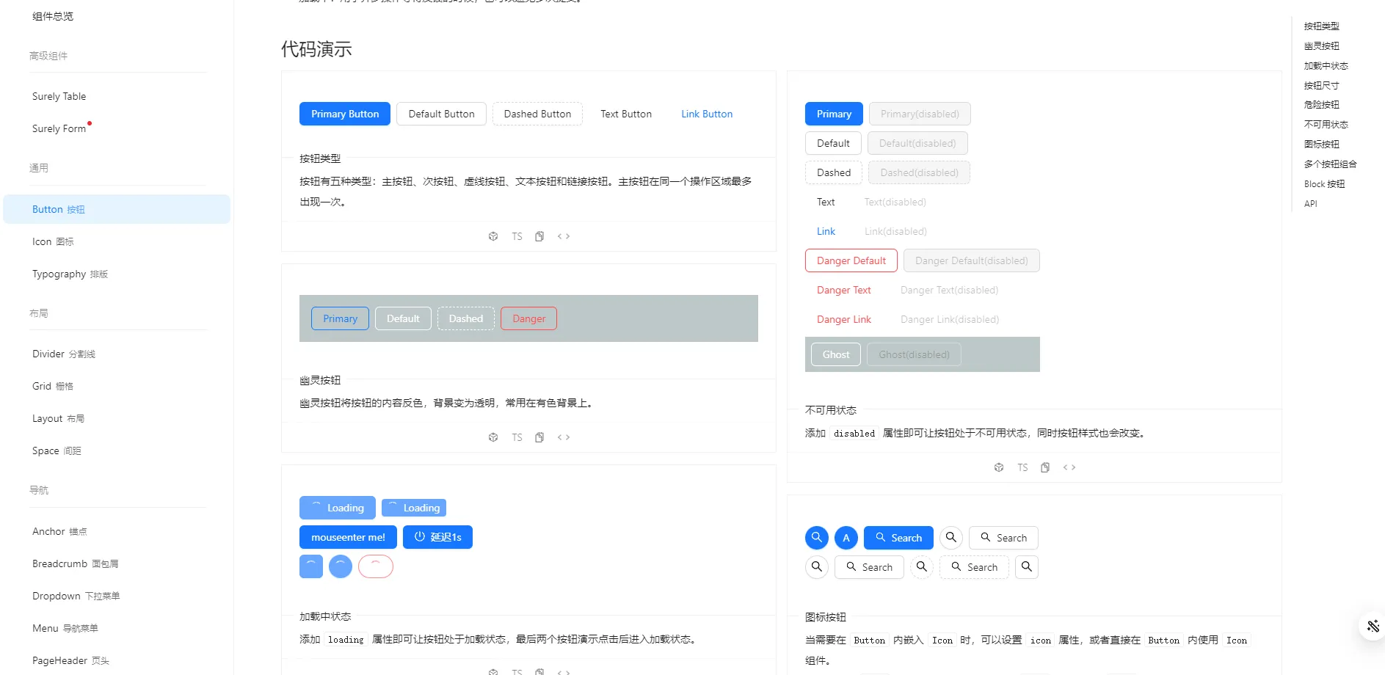The image size is (1385, 675).
Task: Expand code brackets under 不可用状态 demo
Action: (1069, 467)
